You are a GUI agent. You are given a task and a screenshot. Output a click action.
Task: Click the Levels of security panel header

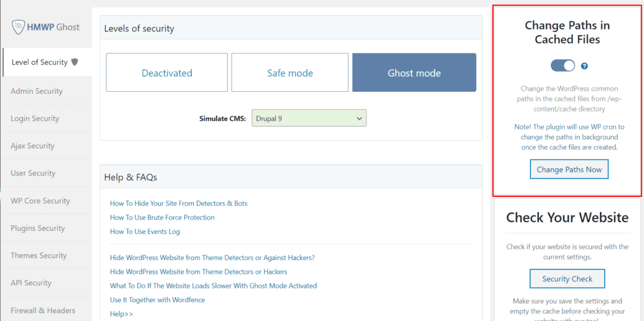[x=291, y=28]
